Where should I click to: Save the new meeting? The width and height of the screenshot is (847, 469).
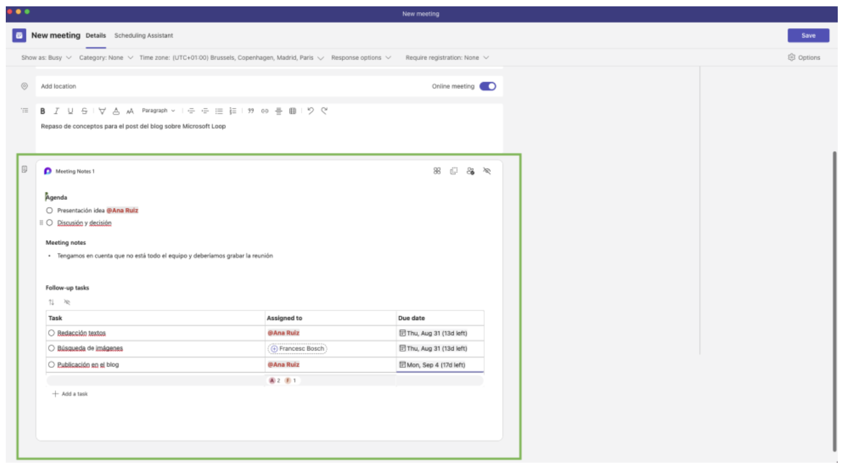[808, 36]
